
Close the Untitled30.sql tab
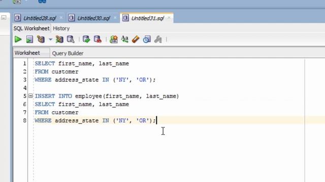pos(115,18)
